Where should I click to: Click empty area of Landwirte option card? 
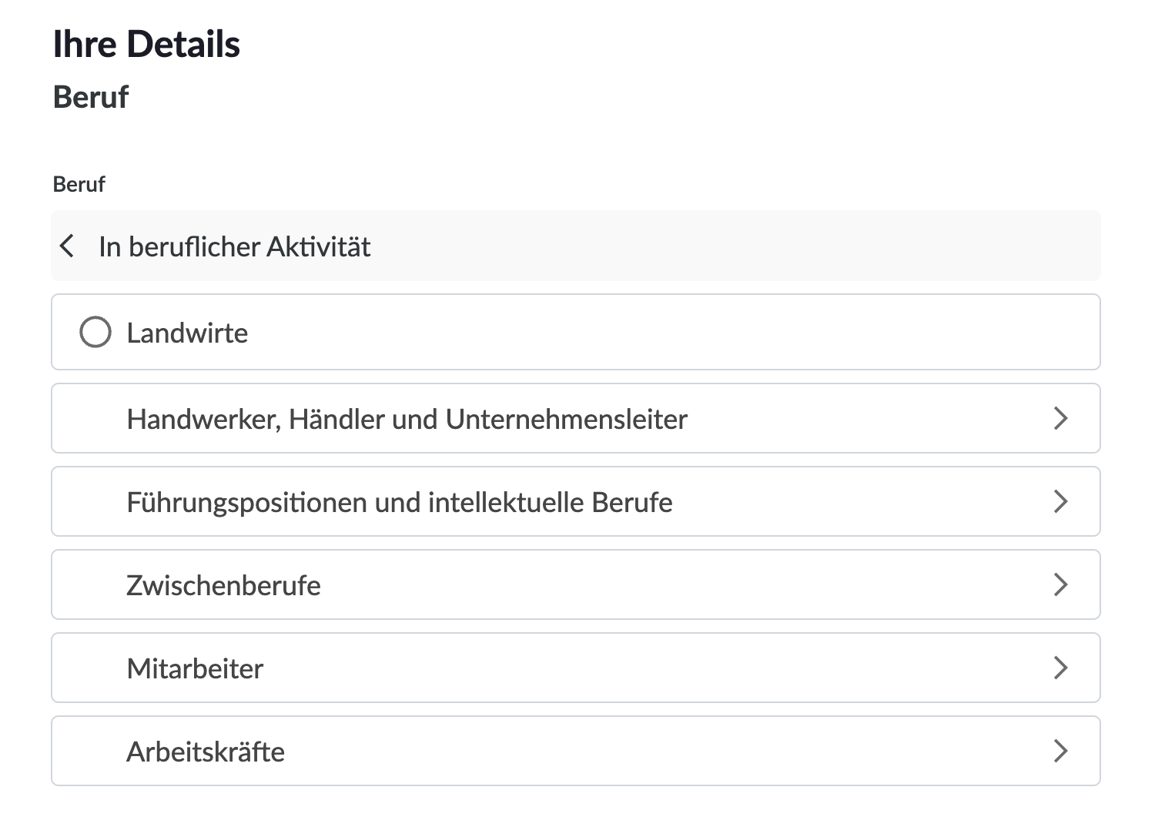[654, 333]
